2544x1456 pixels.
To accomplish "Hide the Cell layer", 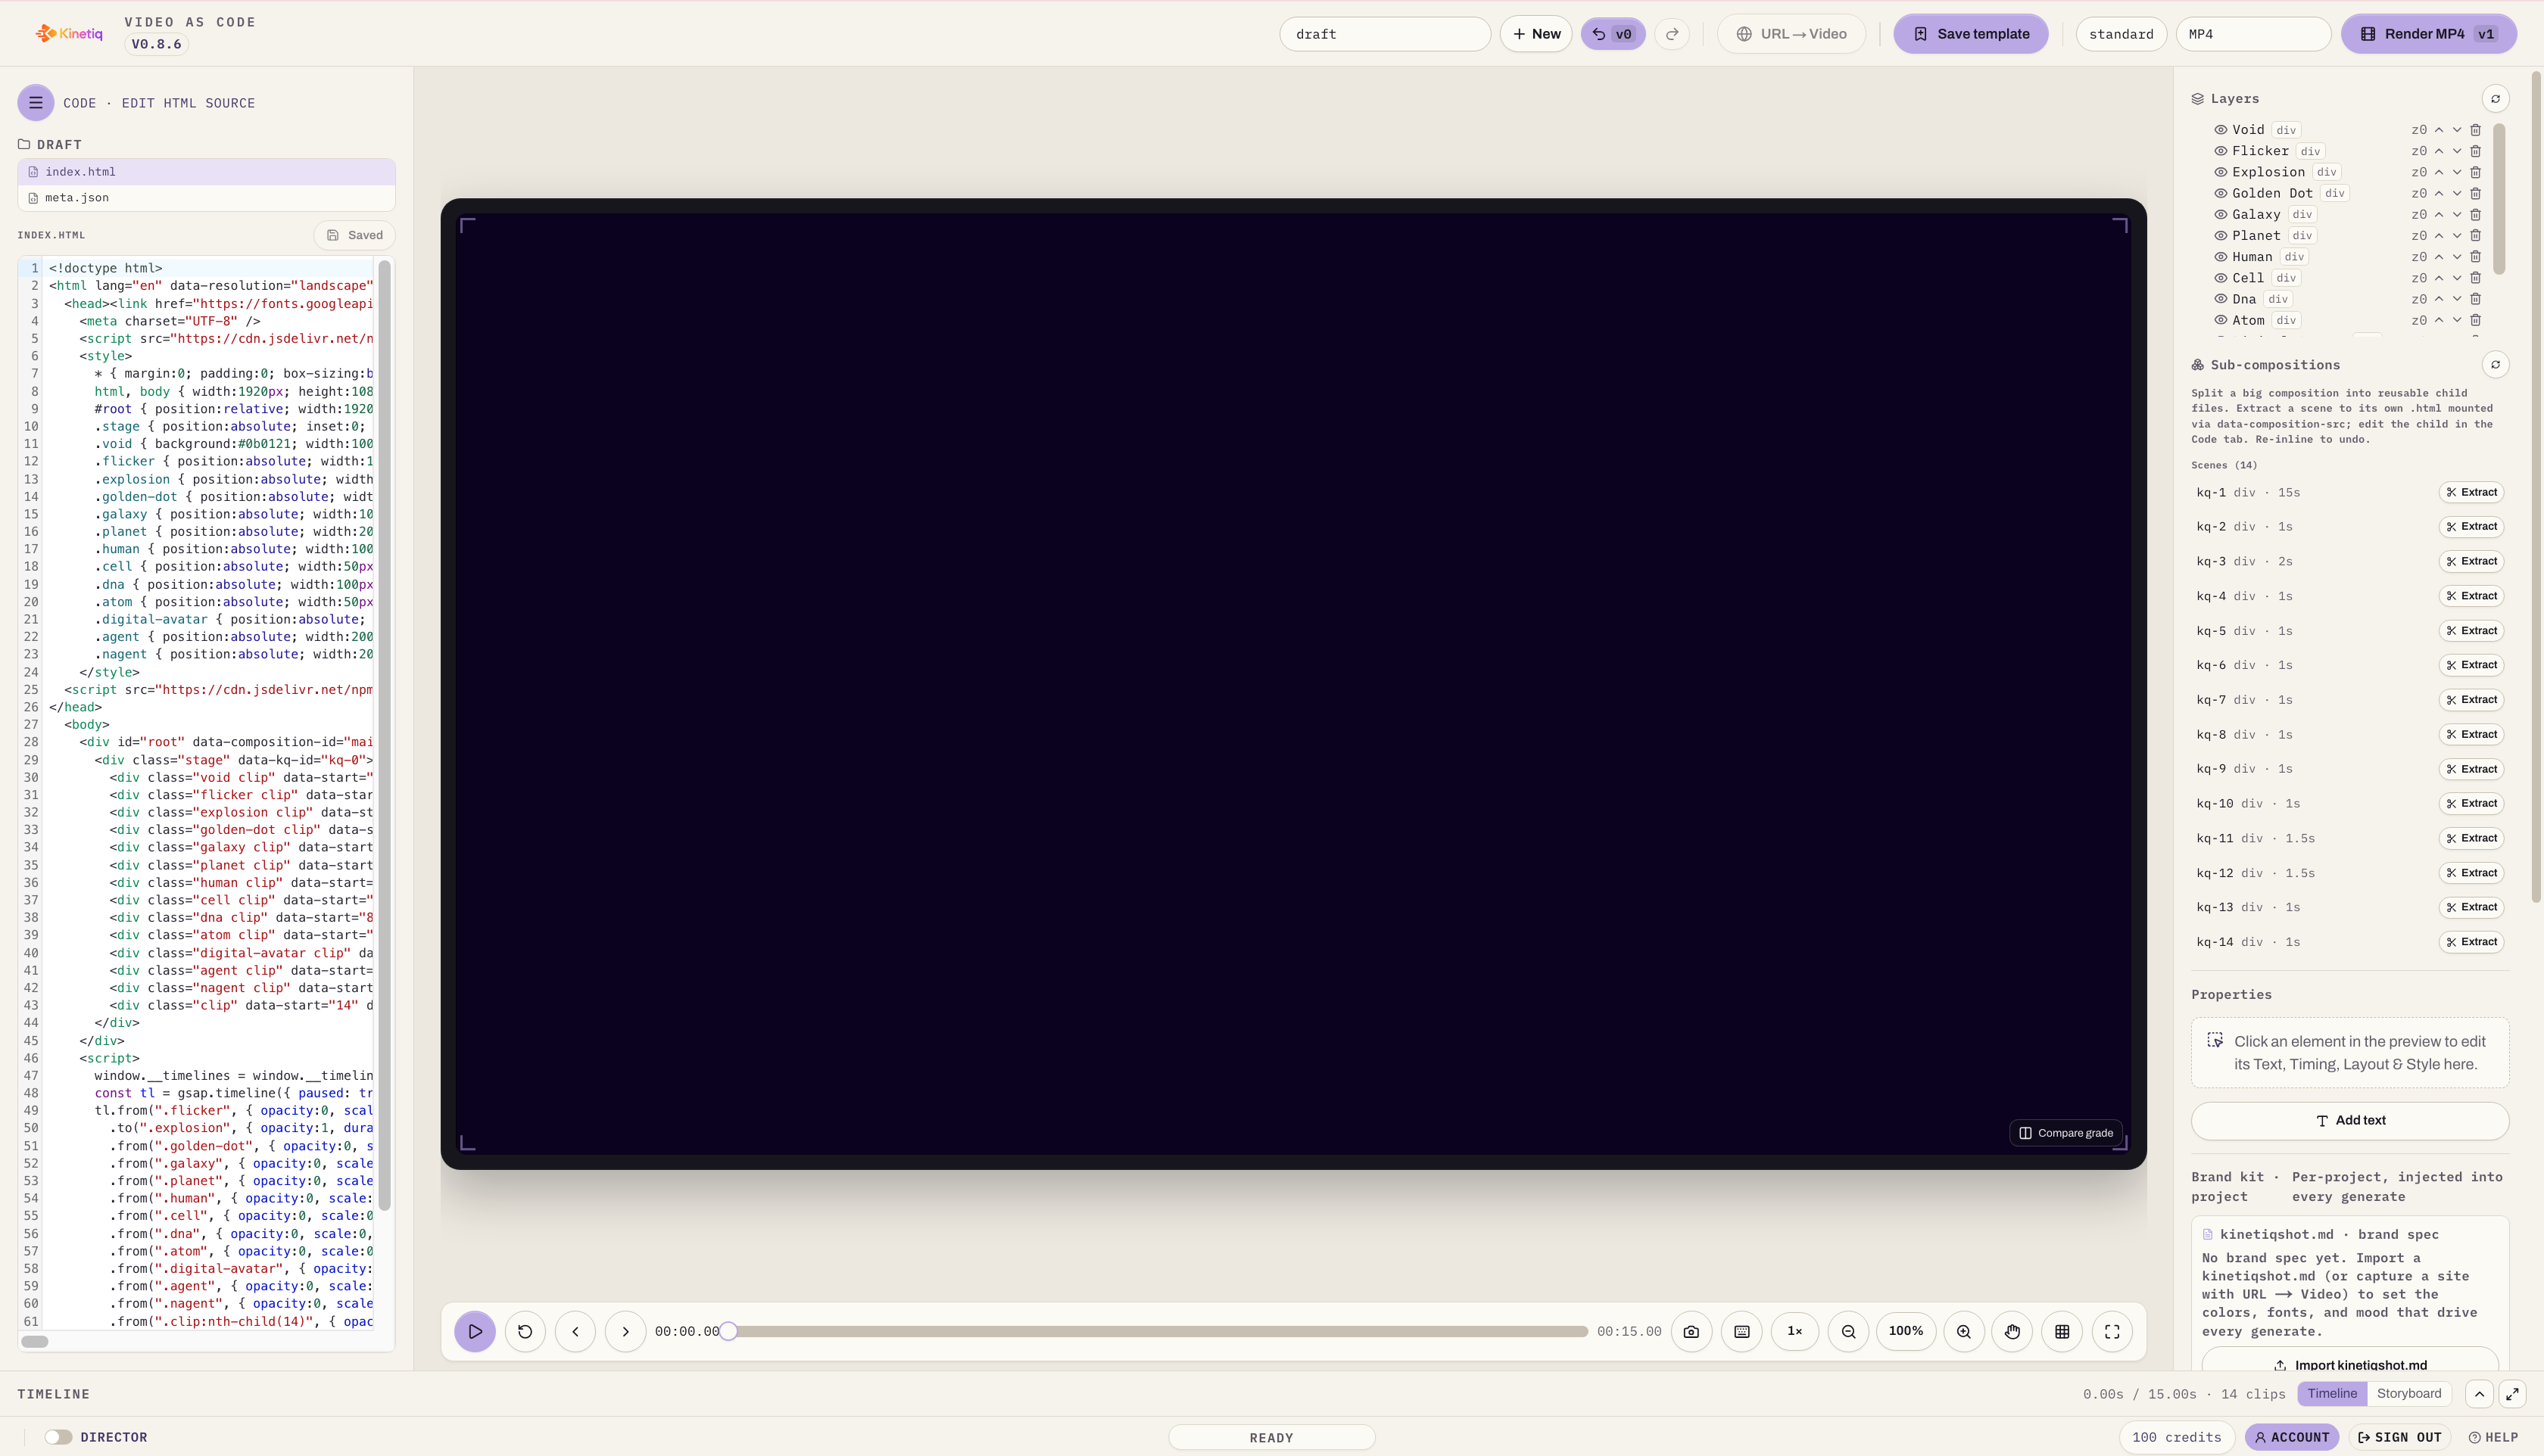I will point(2220,278).
